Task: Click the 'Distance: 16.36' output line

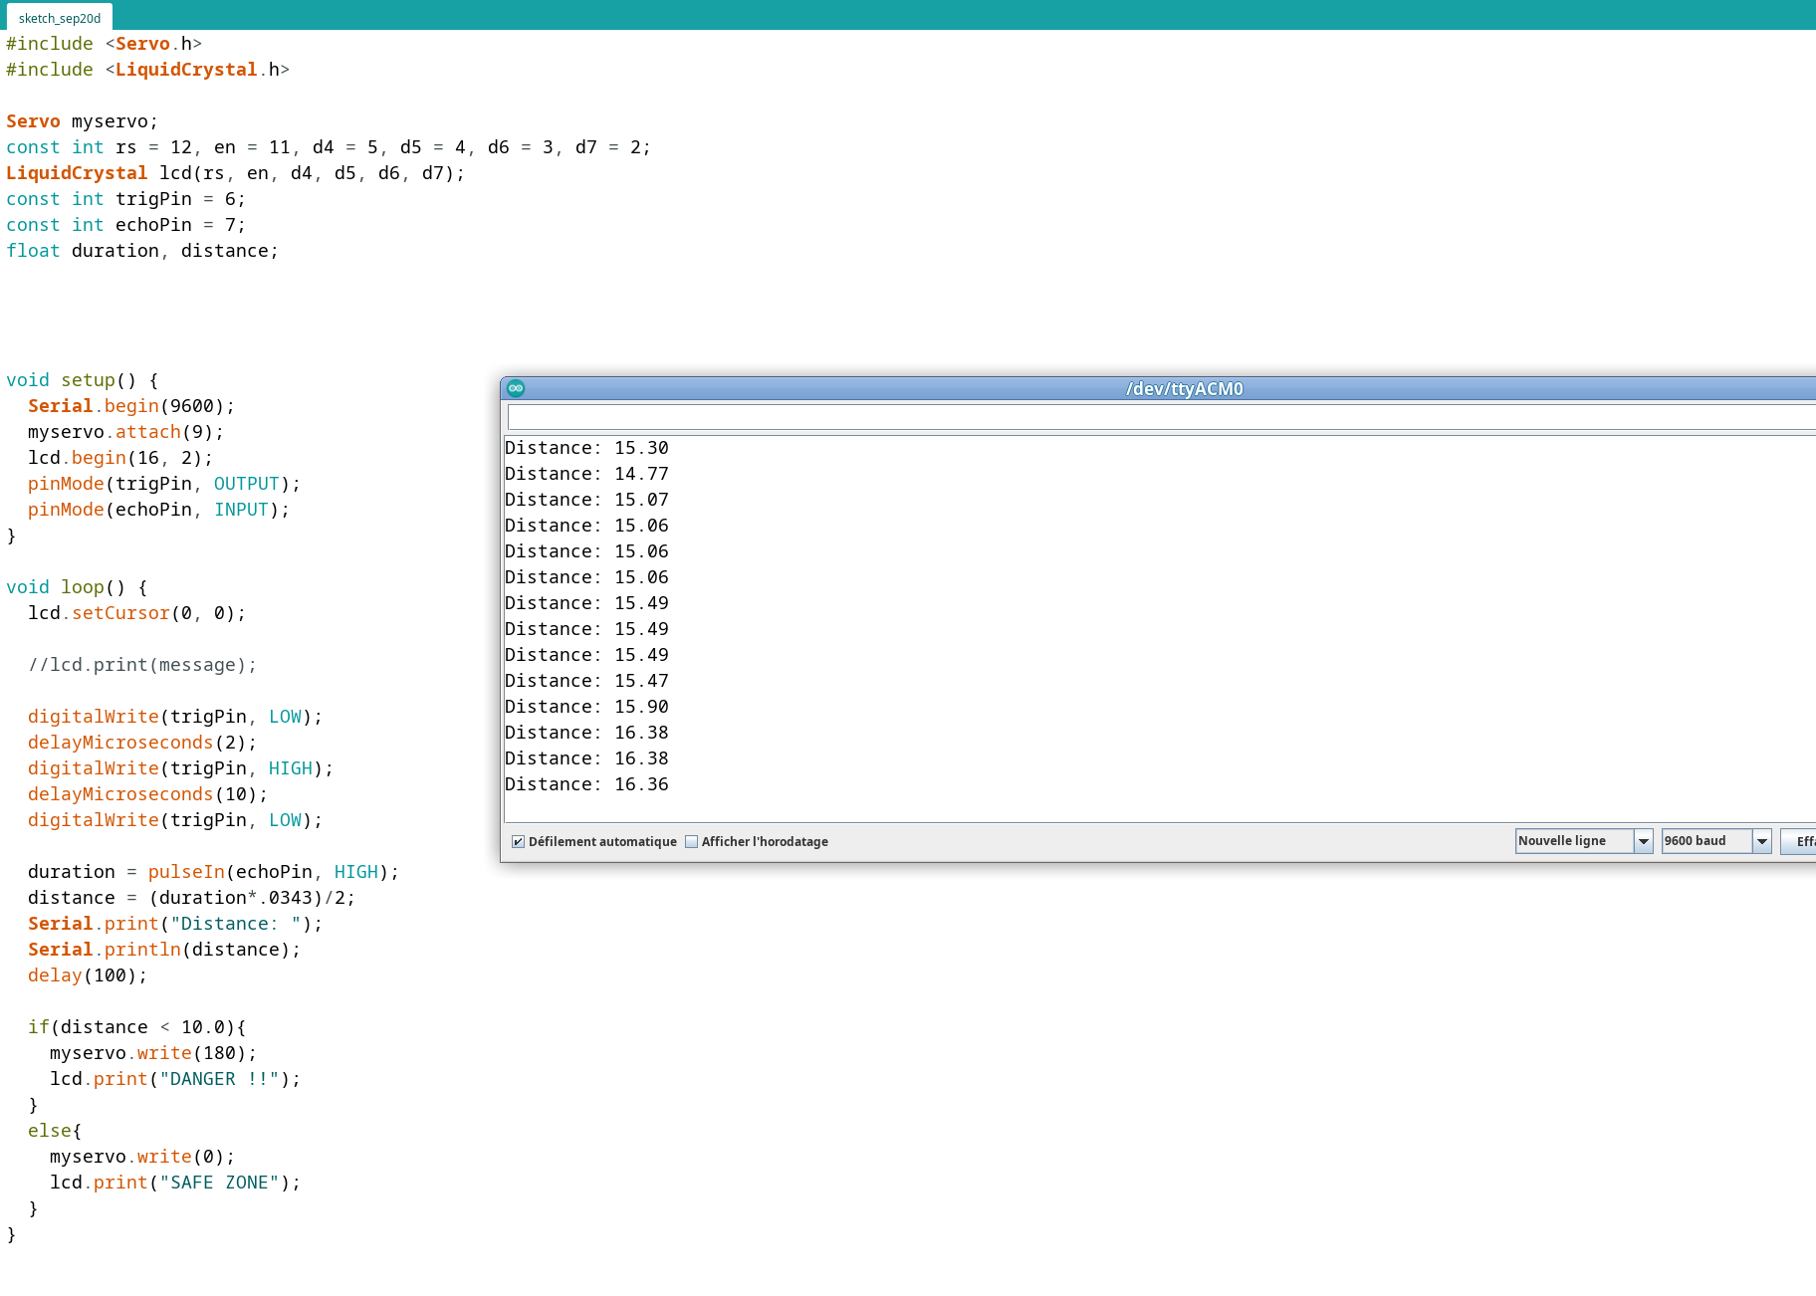Action: (586, 784)
